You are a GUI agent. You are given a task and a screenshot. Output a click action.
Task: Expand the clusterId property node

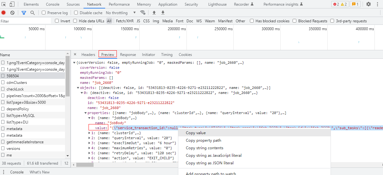click(90, 133)
